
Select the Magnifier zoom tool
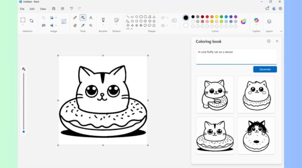click(x=91, y=25)
